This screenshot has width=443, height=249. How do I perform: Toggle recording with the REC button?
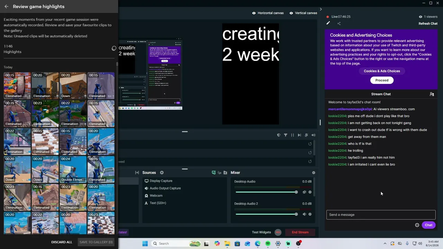(278, 232)
